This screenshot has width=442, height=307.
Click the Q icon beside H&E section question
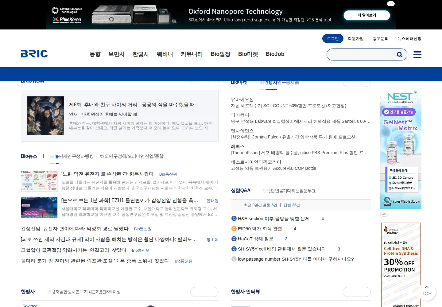[234, 219]
